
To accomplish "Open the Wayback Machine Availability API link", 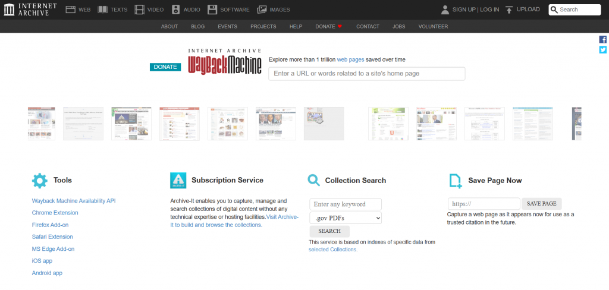I will [74, 201].
